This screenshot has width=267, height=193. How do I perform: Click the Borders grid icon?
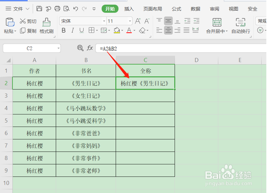pos(91,30)
